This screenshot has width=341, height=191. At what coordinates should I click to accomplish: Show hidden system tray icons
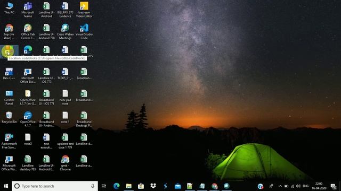(280, 186)
